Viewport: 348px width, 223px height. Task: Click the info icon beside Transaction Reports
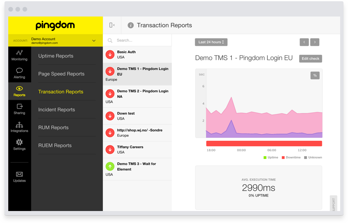point(131,25)
